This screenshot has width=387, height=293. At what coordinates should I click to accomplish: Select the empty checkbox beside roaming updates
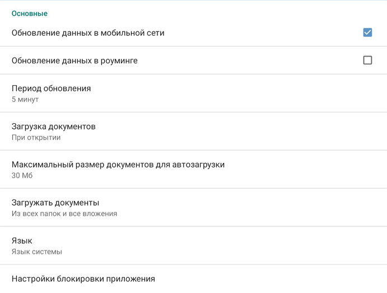tap(367, 60)
